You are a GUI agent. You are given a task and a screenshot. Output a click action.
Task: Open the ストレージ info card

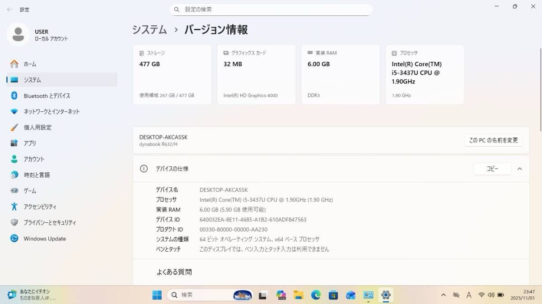click(x=172, y=74)
